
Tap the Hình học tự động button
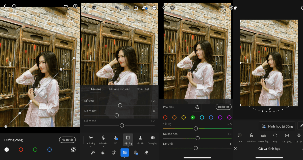(x=277, y=126)
